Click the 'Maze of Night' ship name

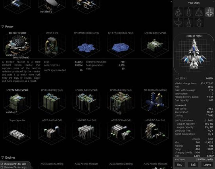click(x=194, y=36)
